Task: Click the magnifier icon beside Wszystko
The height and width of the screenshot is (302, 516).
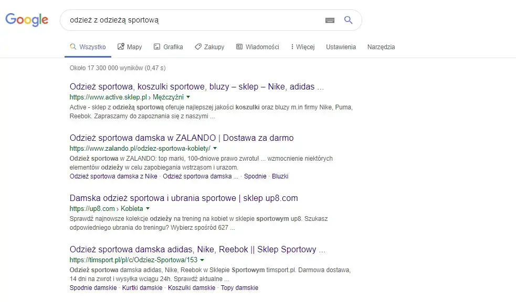Action: 74,47
